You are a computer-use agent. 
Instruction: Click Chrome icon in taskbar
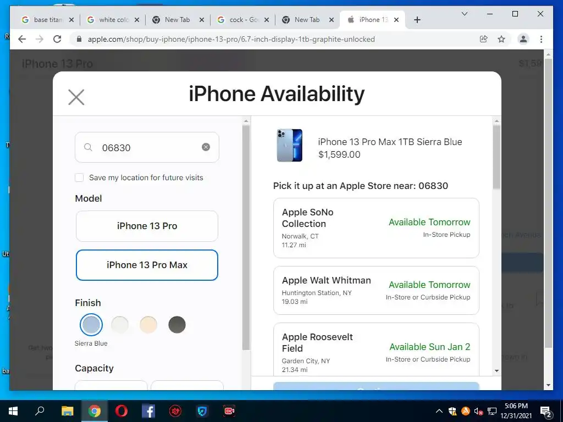click(94, 411)
